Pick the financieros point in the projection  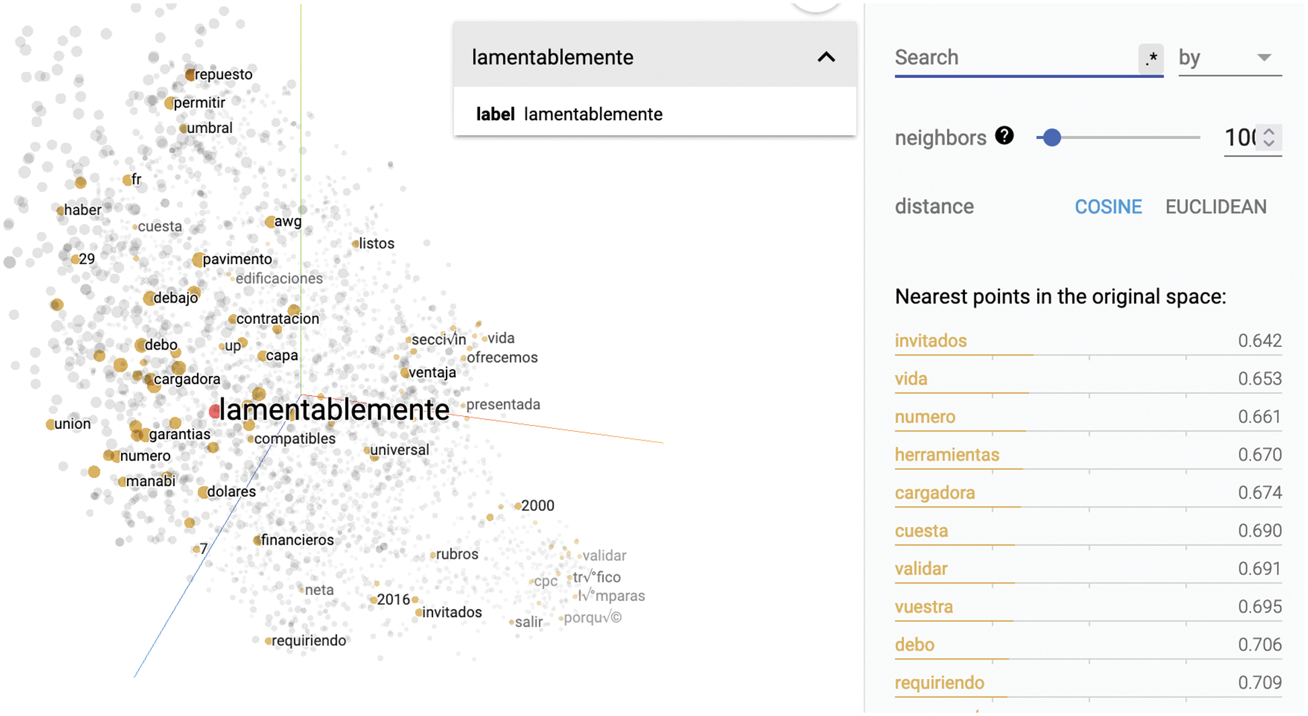click(257, 540)
